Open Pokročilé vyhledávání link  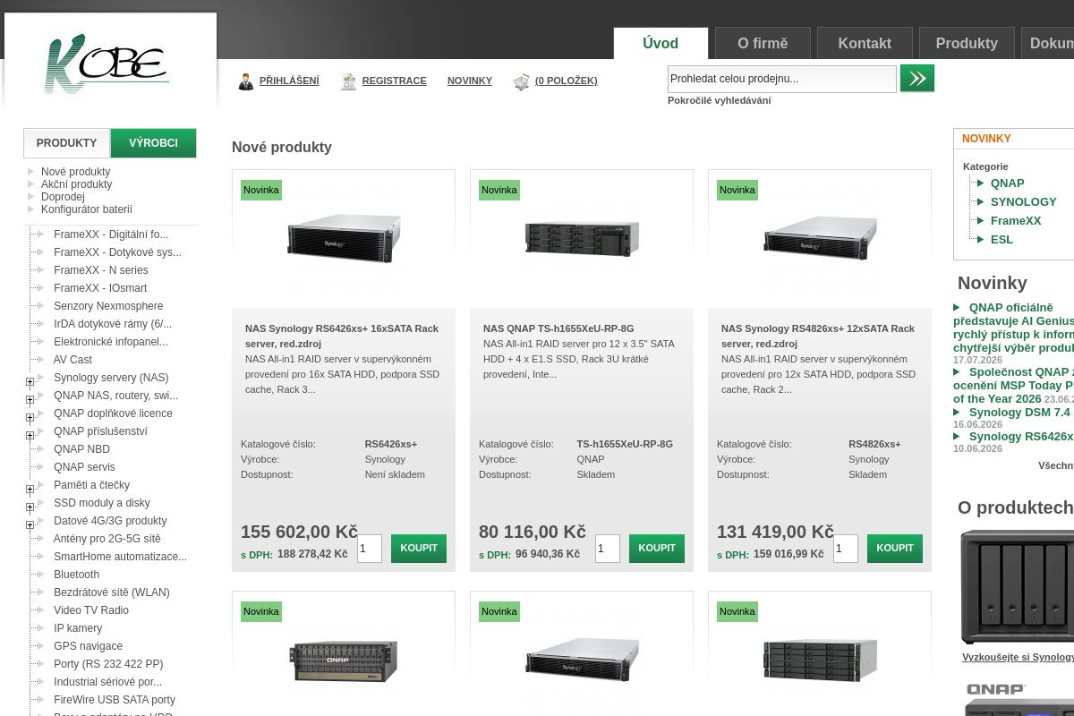pyautogui.click(x=719, y=100)
